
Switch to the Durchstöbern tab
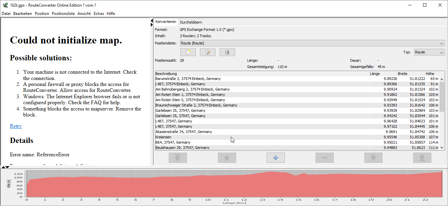191,22
